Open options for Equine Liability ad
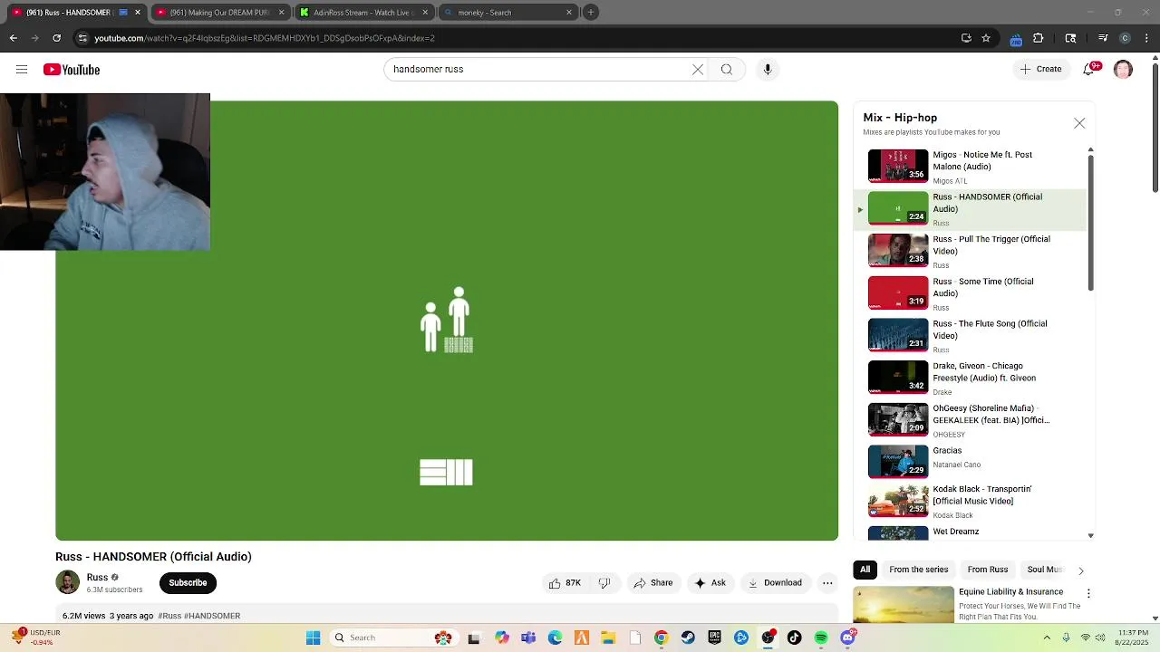 1088,594
